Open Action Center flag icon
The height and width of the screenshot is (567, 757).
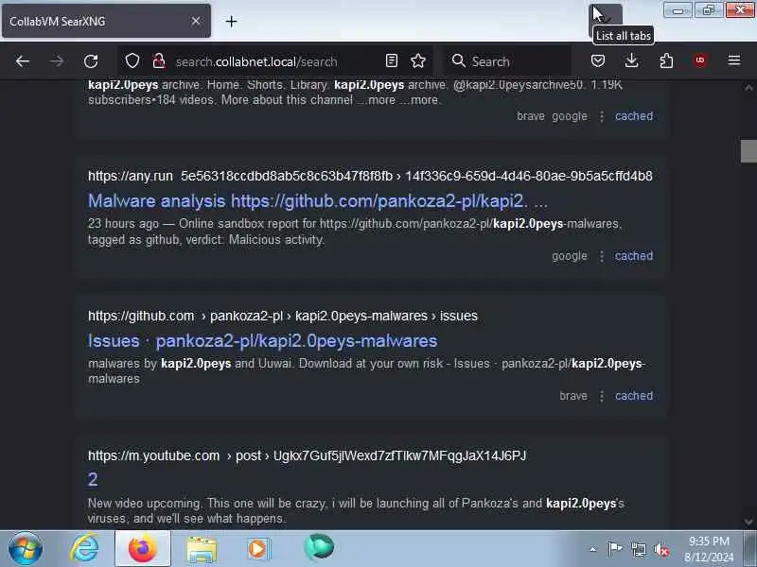point(615,549)
